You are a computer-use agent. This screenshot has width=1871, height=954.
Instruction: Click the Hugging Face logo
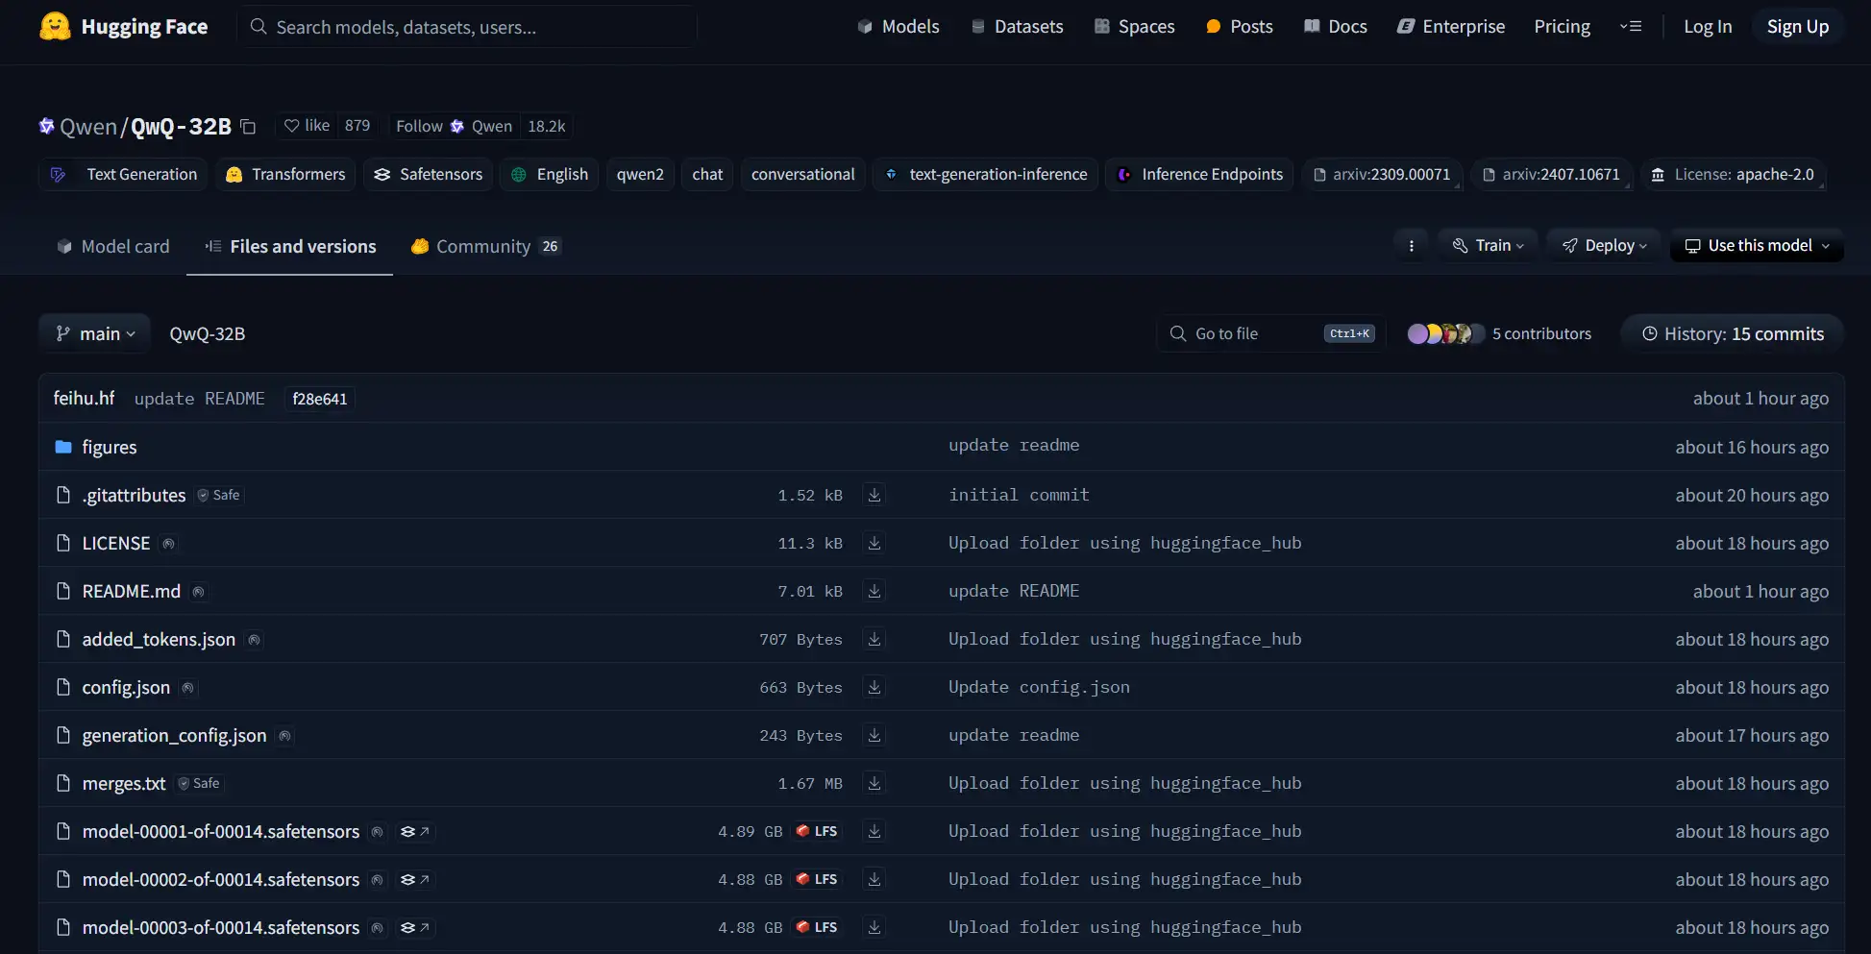point(123,27)
